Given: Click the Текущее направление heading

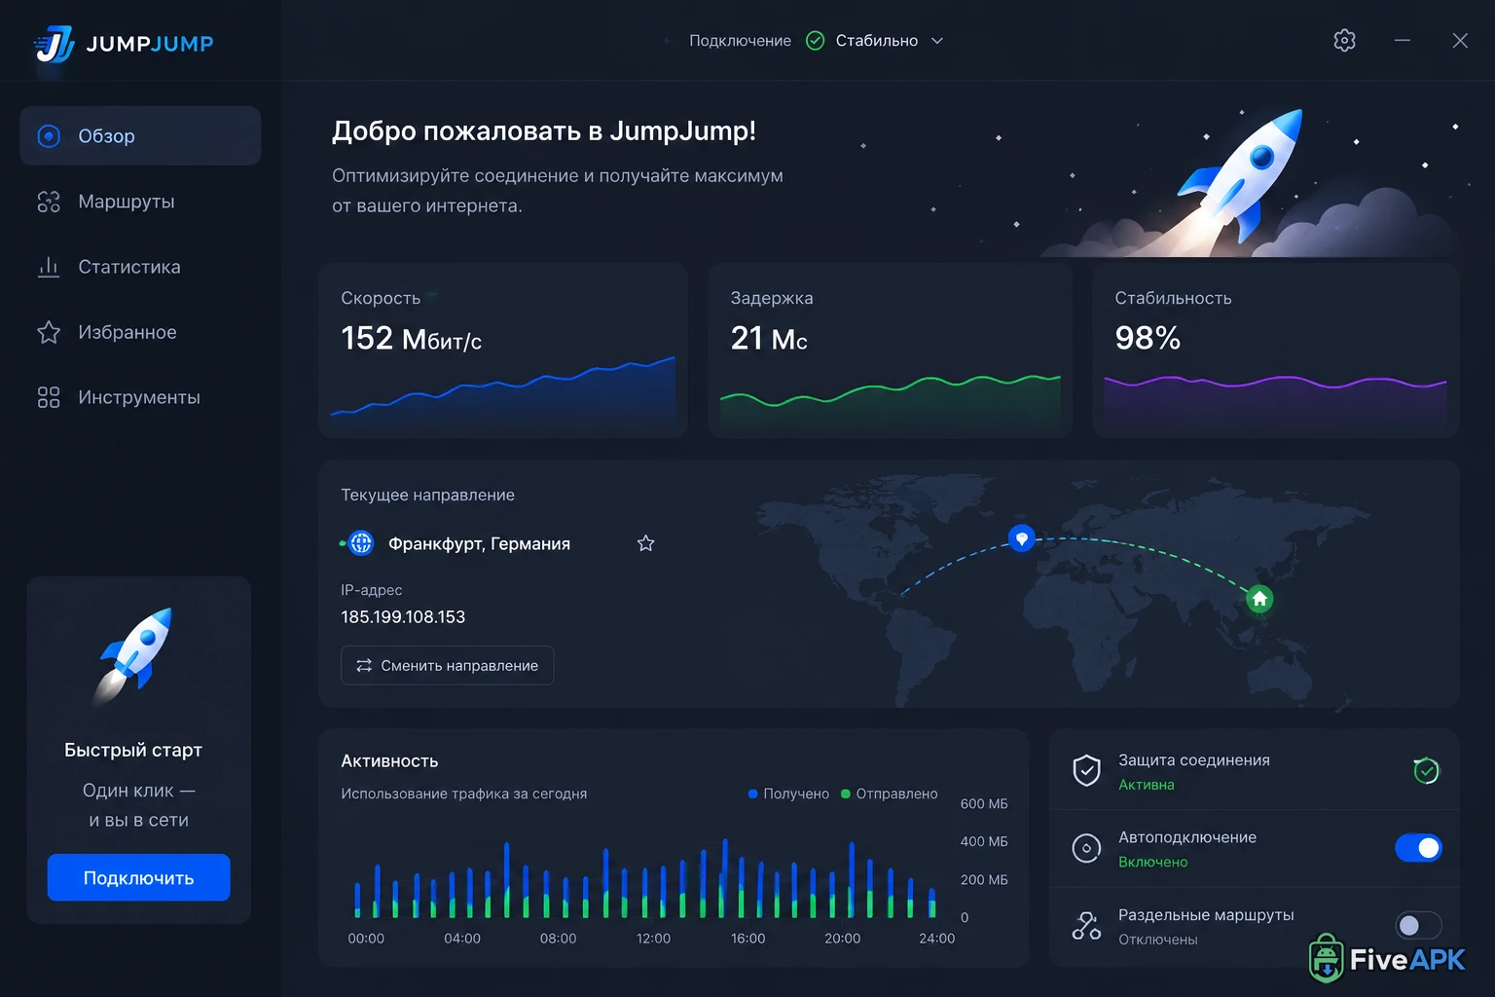Looking at the screenshot, I should 427,495.
